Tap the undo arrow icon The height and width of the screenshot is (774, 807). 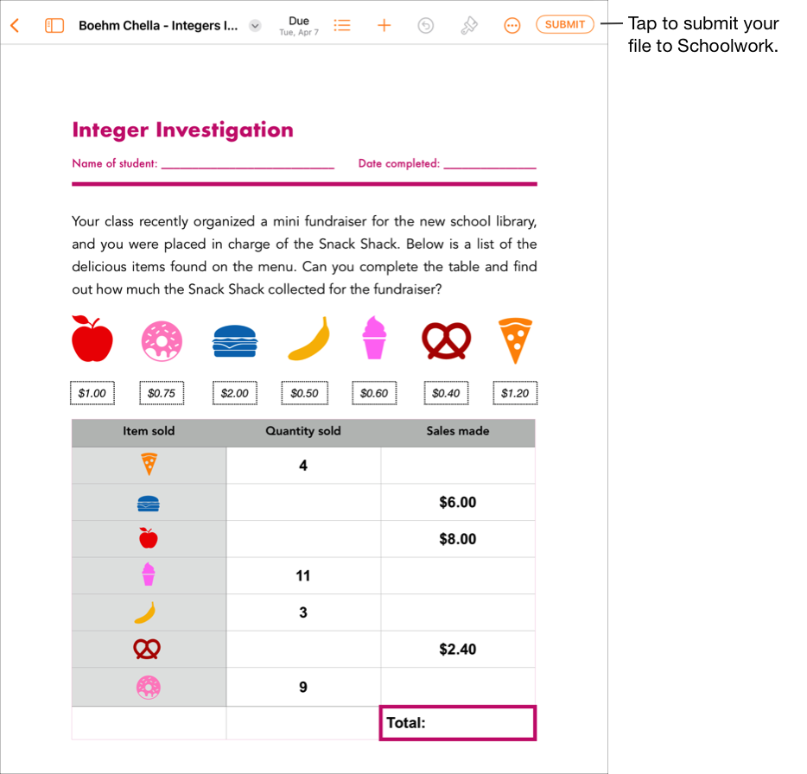pos(426,25)
